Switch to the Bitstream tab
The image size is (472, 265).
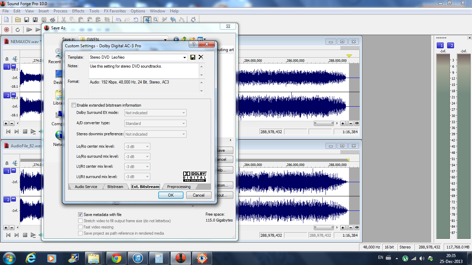point(115,187)
